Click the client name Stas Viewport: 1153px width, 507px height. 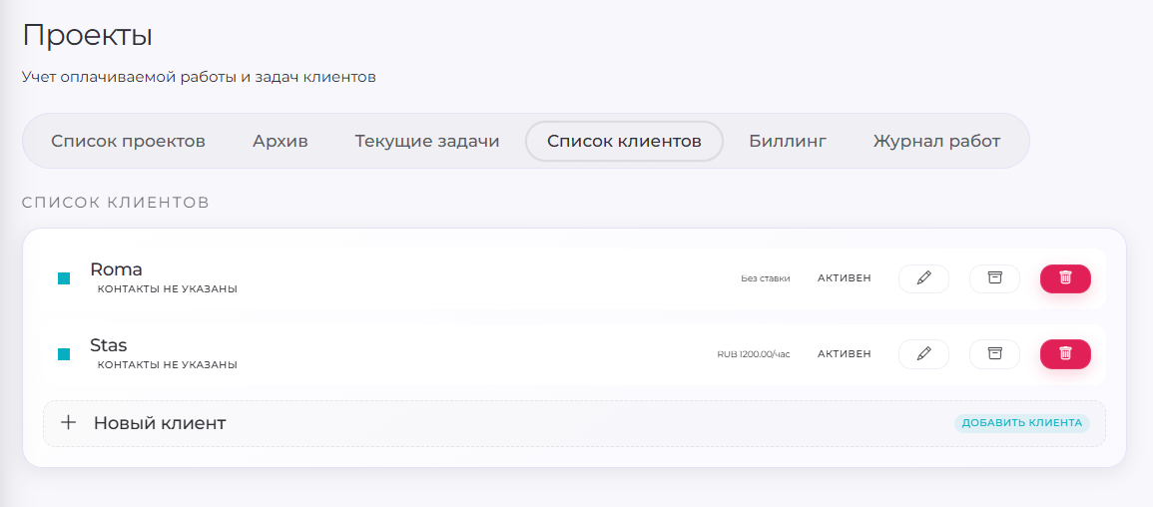coord(109,344)
